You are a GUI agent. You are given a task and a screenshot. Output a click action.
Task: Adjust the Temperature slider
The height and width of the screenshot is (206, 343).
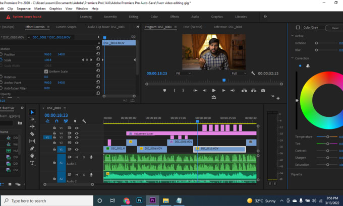coord(327,137)
